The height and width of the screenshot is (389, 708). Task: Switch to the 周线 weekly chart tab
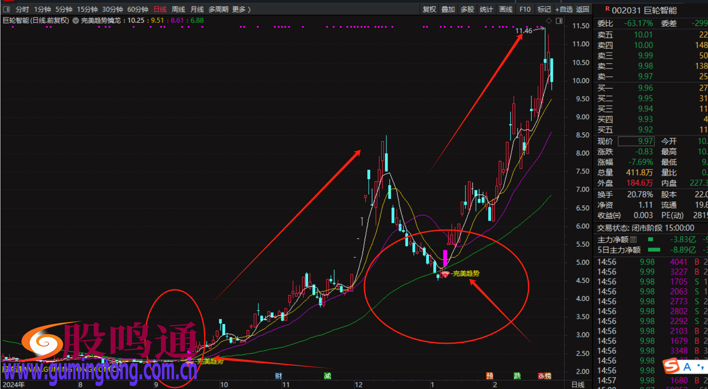(x=178, y=9)
